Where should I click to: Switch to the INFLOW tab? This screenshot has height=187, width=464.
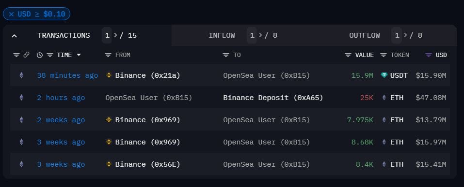tap(222, 35)
